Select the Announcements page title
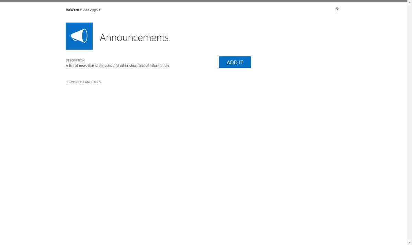Screen dimensions: 412x245 click(134, 38)
